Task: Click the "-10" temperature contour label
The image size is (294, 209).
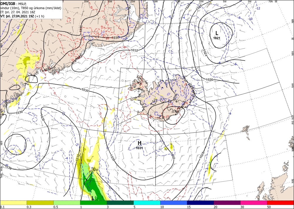Action: coord(250,19)
